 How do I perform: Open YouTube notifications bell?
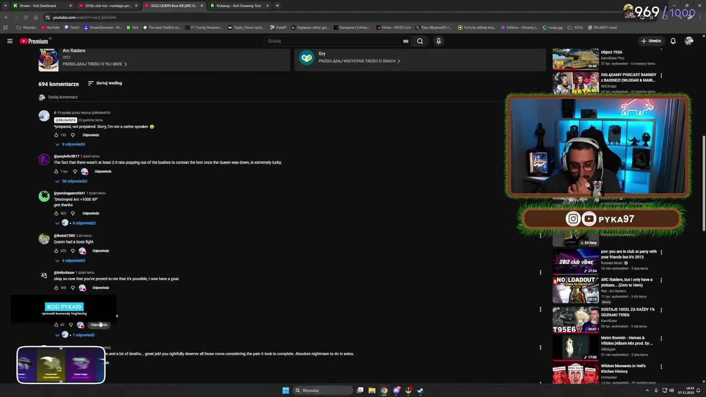(x=673, y=41)
